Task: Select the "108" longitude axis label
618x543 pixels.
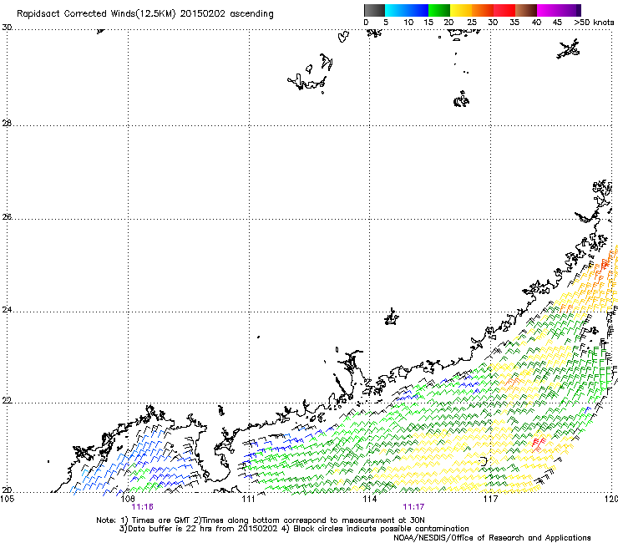Action: point(127,500)
